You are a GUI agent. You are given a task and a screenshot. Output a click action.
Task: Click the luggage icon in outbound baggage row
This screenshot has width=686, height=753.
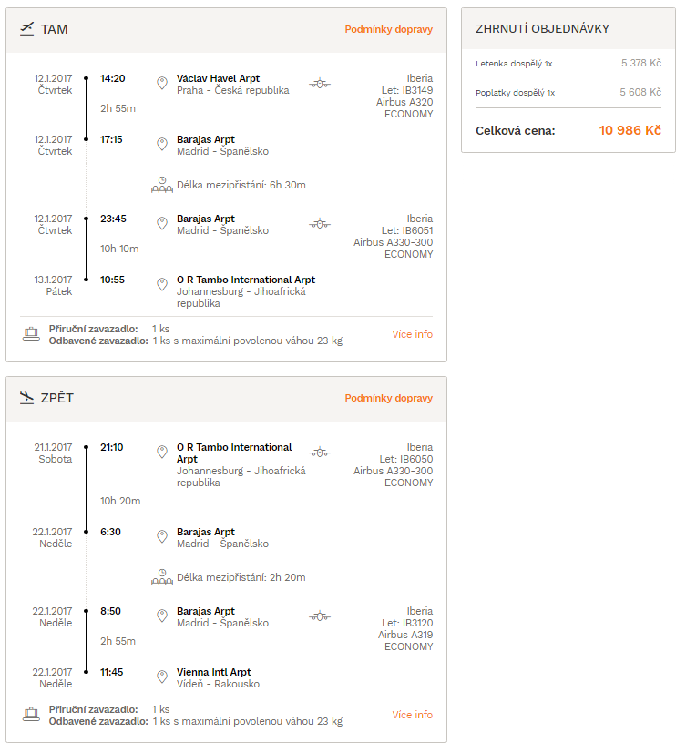click(x=31, y=334)
